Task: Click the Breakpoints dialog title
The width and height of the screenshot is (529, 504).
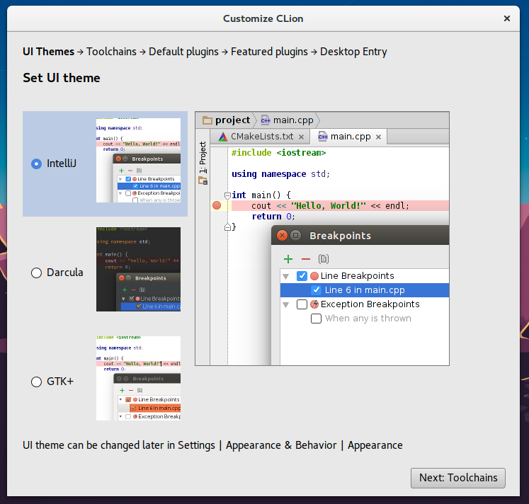Action: (x=340, y=236)
